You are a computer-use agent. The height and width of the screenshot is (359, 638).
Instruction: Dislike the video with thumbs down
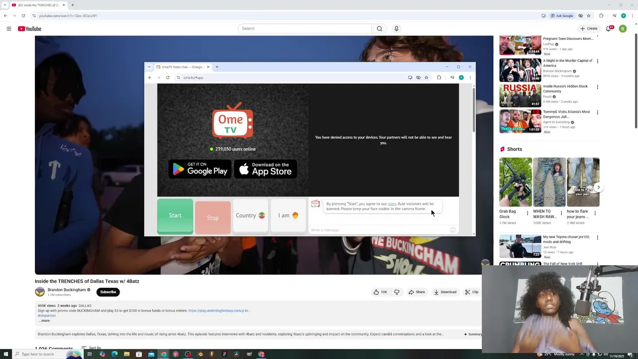[397, 292]
